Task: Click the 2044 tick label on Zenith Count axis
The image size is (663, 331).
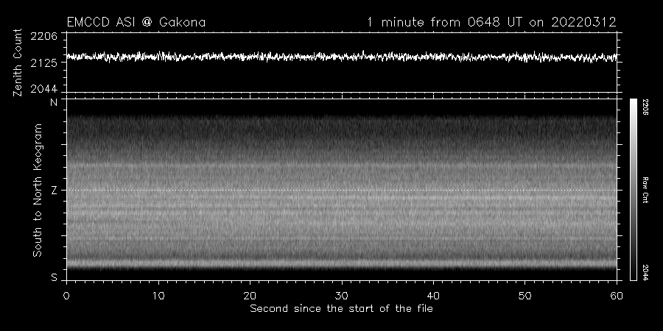Action: point(44,89)
